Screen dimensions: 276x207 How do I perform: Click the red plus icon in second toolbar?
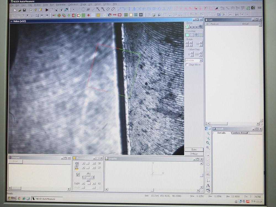[88, 15]
